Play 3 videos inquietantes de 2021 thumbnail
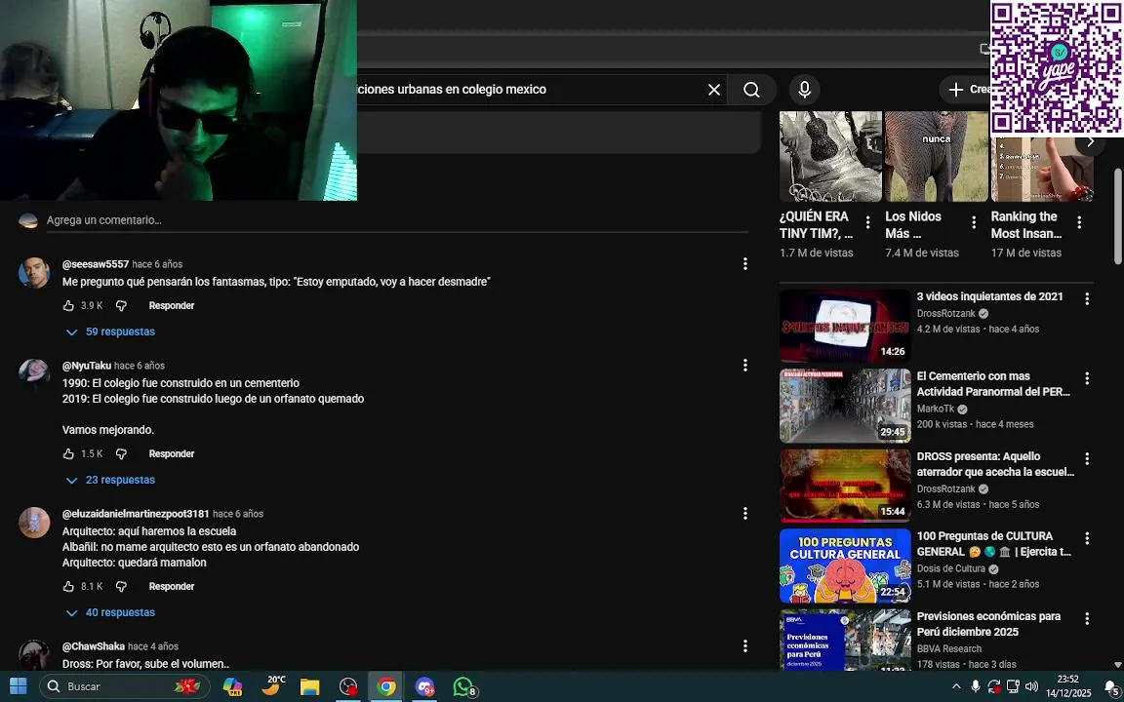 tap(844, 326)
